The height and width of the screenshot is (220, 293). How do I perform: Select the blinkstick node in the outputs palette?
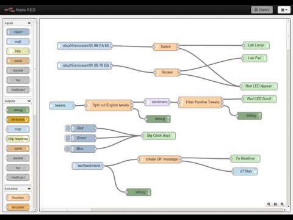coord(18,120)
